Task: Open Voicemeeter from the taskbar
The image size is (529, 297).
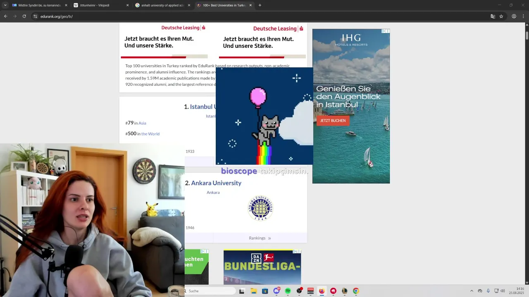Action: coord(310,291)
